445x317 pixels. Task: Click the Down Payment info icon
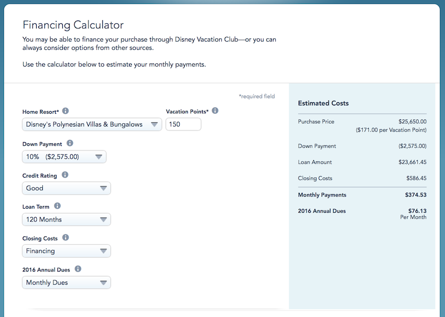[70, 143]
